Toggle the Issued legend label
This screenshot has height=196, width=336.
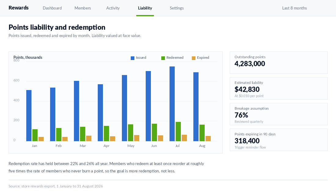coord(141,58)
